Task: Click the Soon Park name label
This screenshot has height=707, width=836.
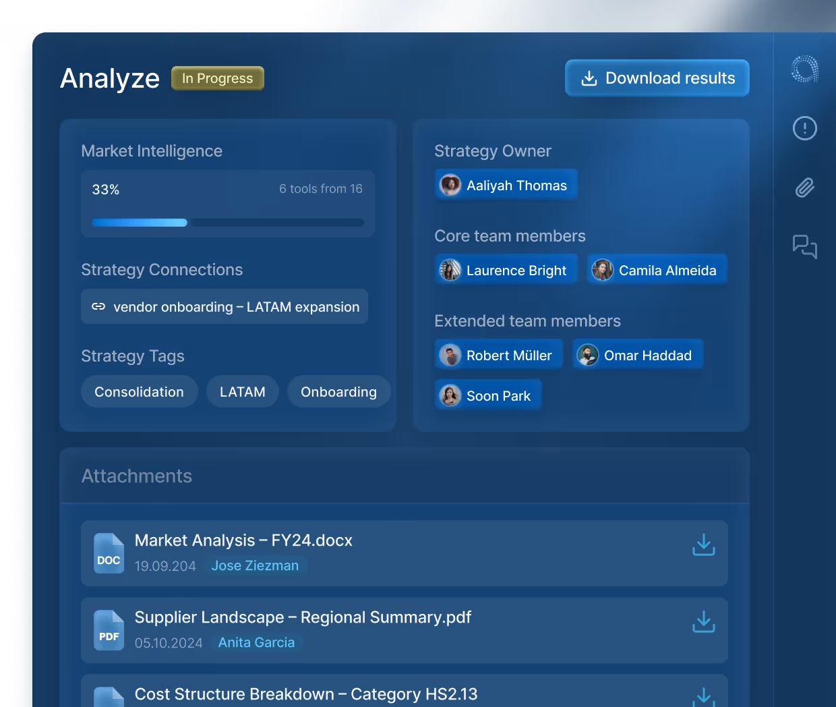Action: (x=498, y=396)
